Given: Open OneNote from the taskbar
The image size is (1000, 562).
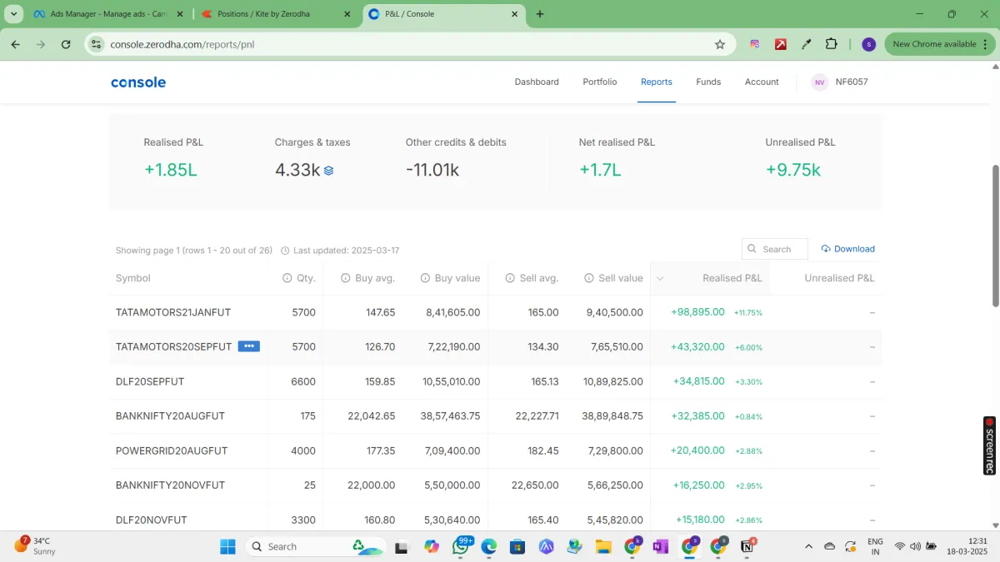Looking at the screenshot, I should click(x=661, y=546).
